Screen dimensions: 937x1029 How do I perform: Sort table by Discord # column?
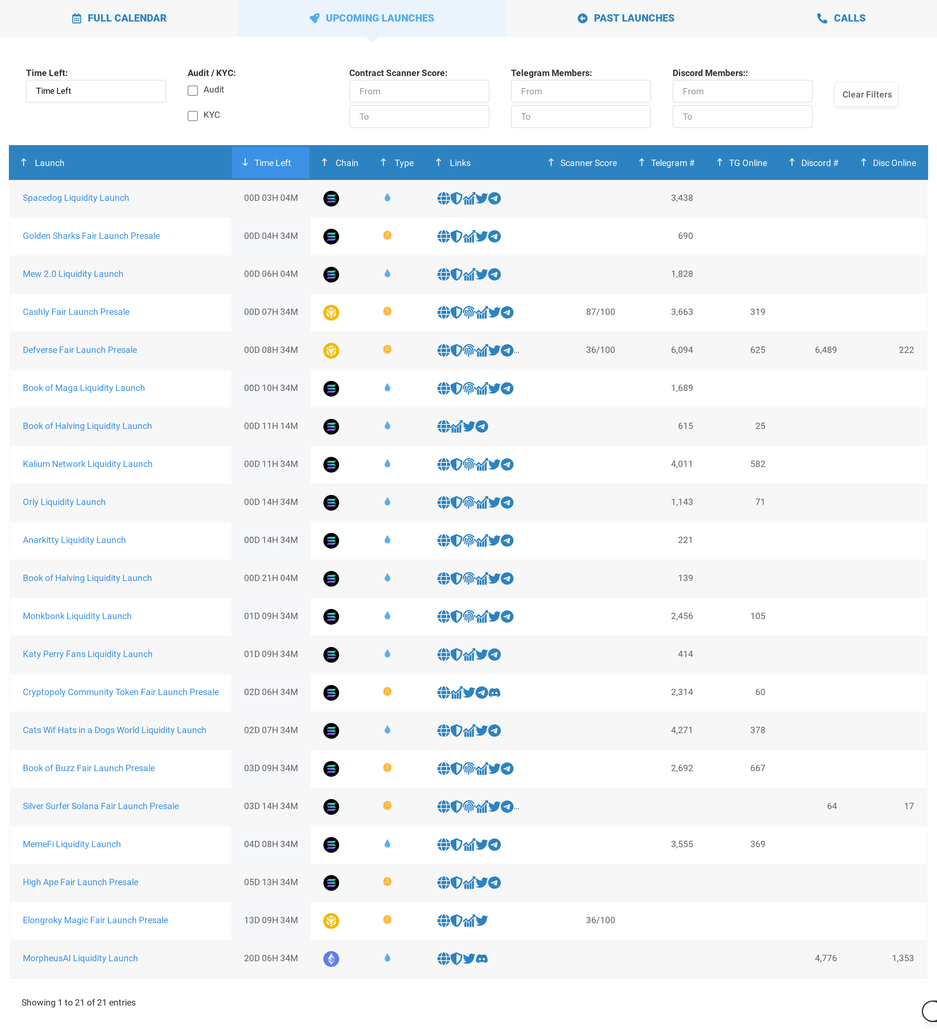click(814, 163)
